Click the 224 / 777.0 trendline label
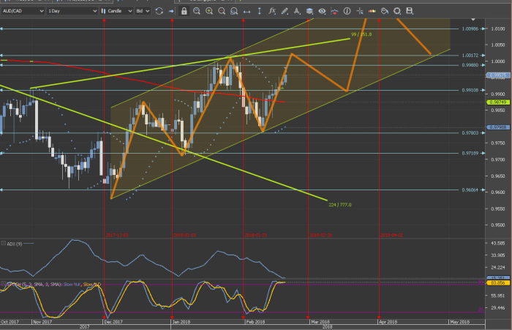This screenshot has width=512, height=330. pos(340,205)
